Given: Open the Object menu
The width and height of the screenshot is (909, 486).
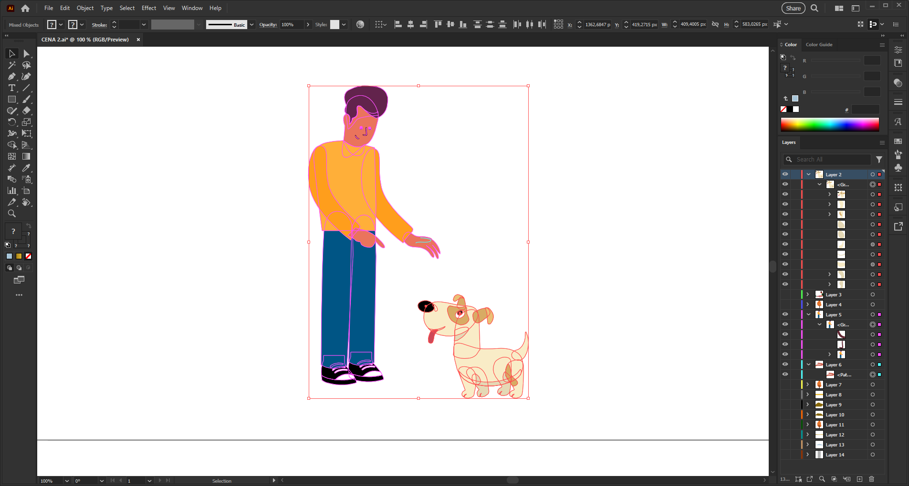Looking at the screenshot, I should pyautogui.click(x=85, y=8).
